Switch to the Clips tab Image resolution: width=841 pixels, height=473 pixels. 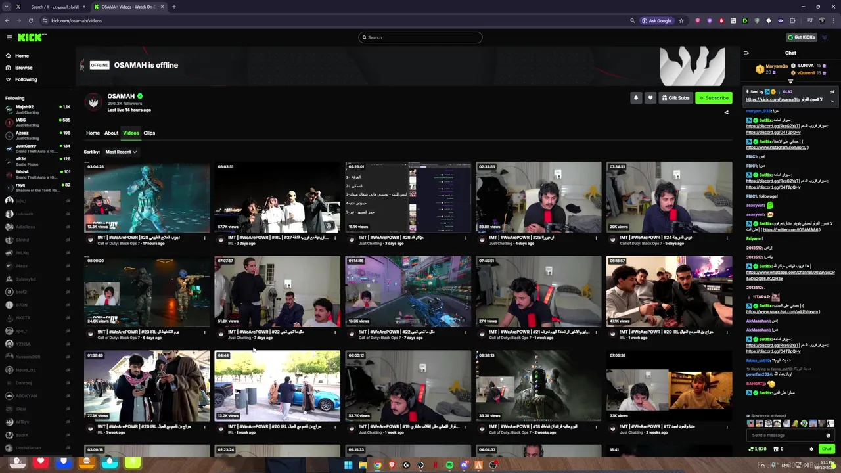(x=149, y=133)
